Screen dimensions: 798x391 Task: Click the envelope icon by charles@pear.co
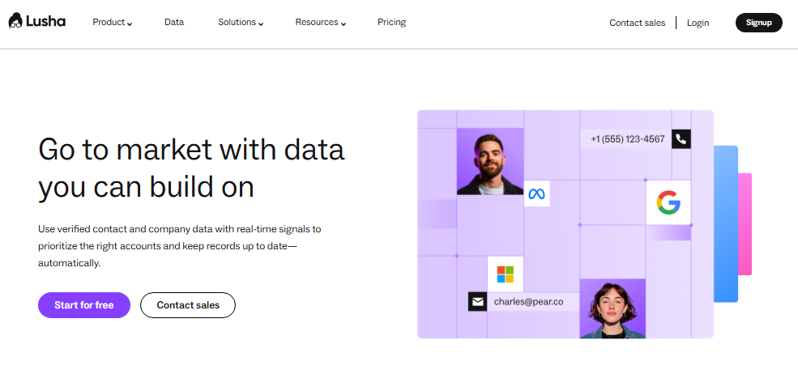click(x=477, y=301)
